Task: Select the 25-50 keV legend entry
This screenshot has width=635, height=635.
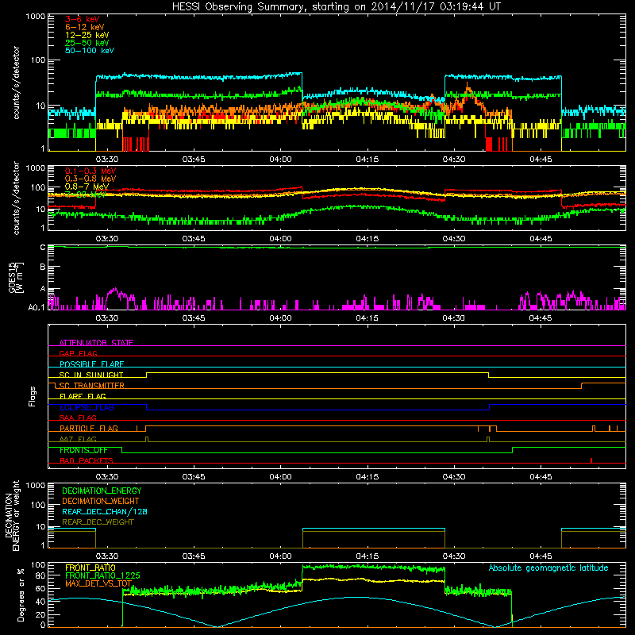Action: tap(87, 43)
